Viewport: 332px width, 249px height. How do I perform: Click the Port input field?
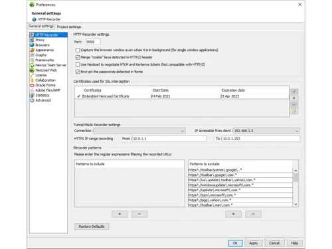coord(93,42)
